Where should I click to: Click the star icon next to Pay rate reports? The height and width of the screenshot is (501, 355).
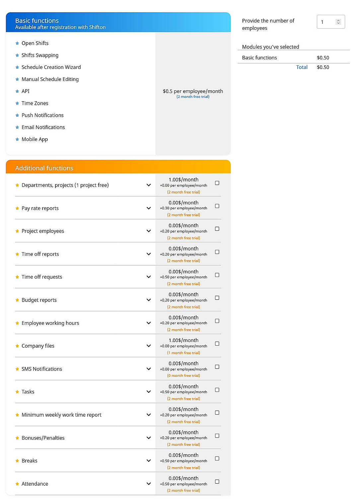click(x=17, y=208)
